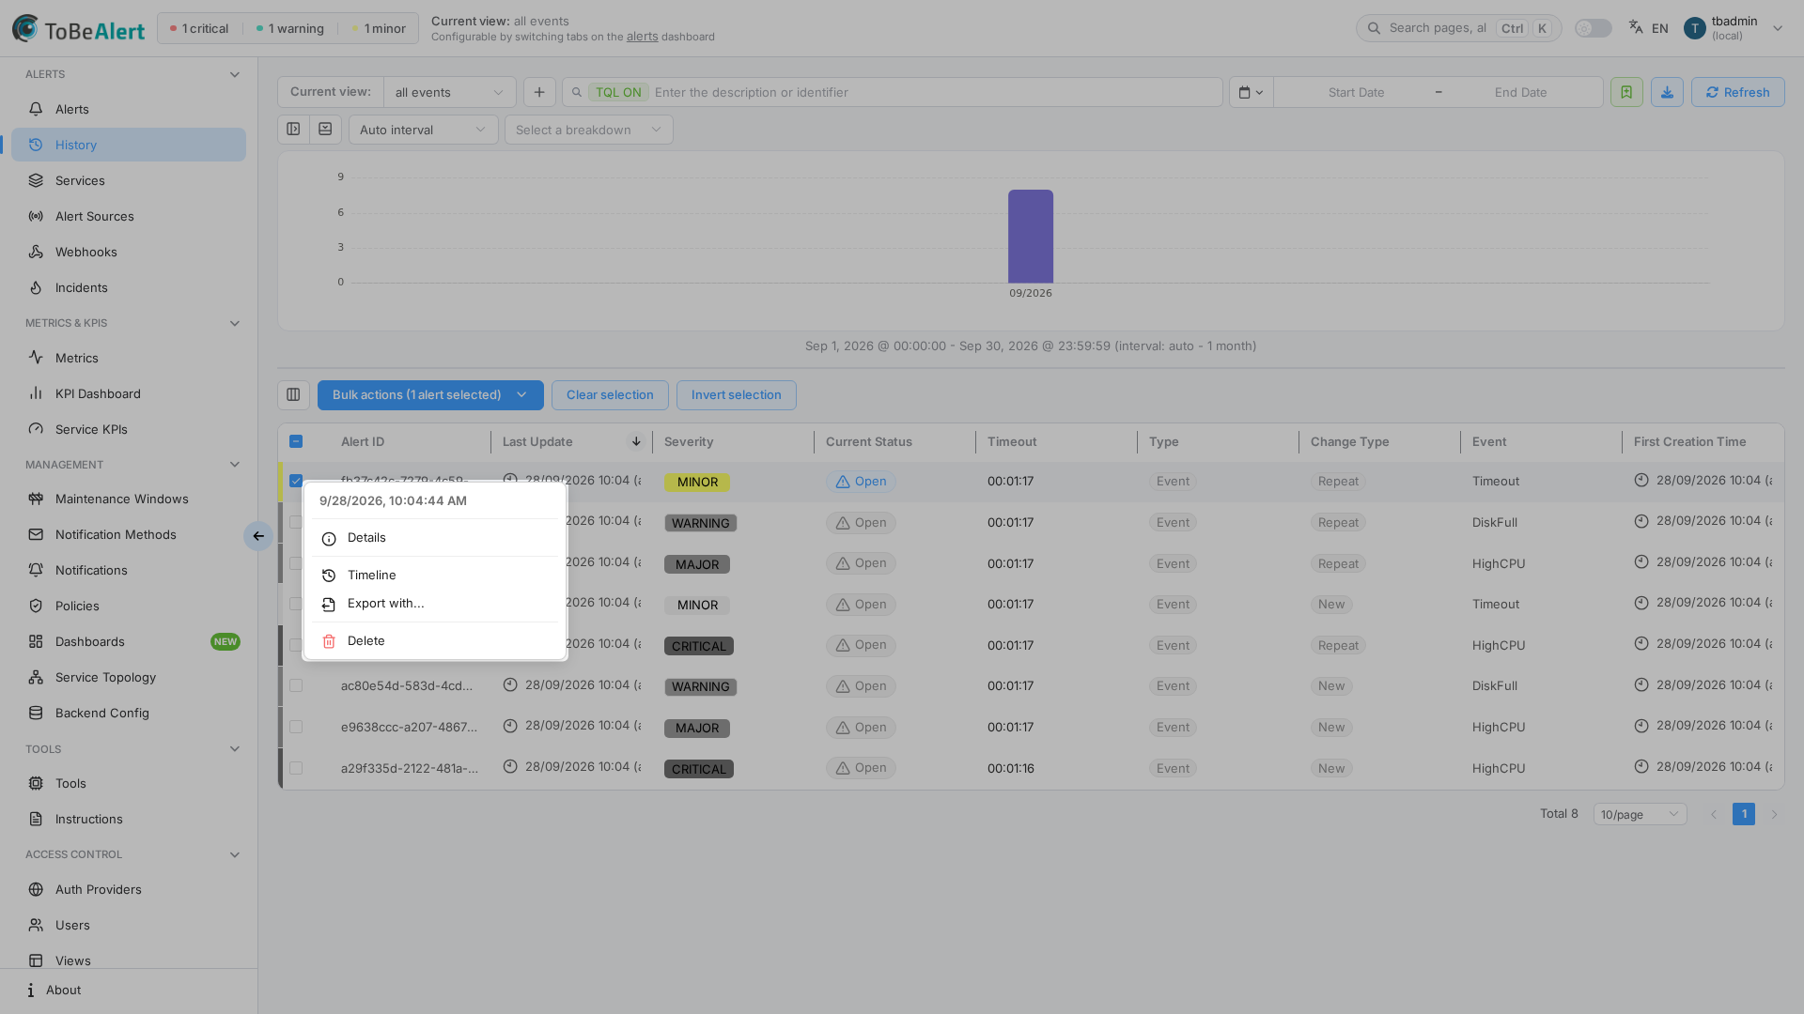Viewport: 1804px width, 1014px height.
Task: Open tbadmin user account menu
Action: 1734,28
